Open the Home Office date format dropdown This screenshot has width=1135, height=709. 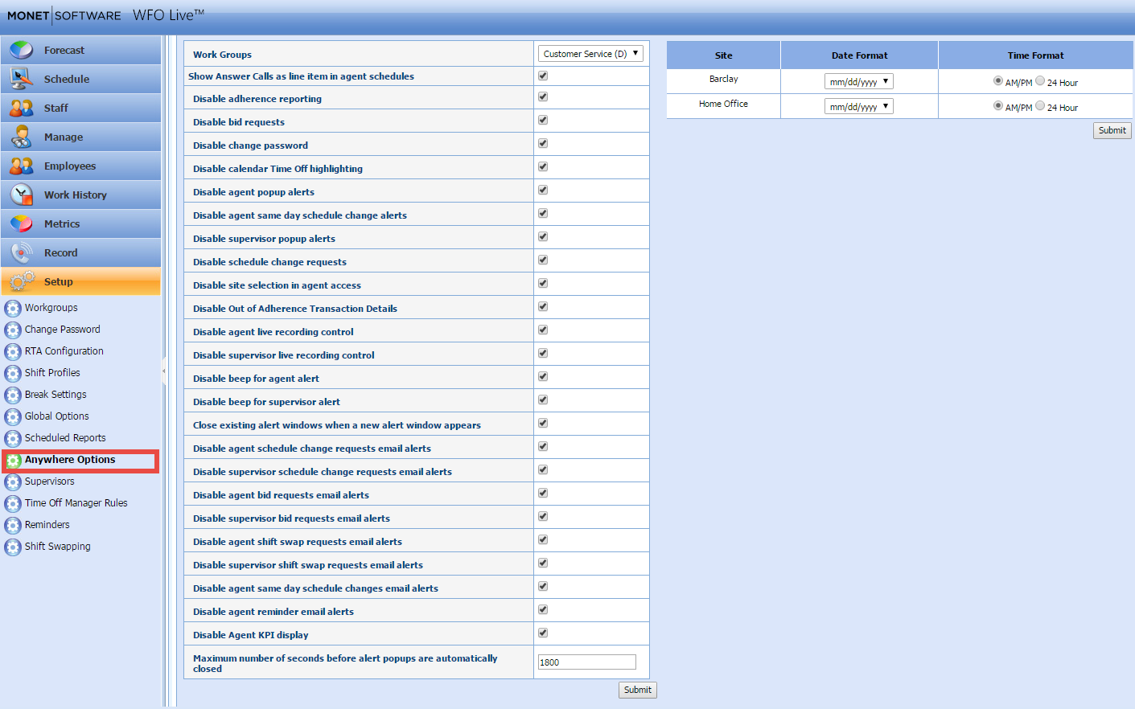tap(858, 107)
